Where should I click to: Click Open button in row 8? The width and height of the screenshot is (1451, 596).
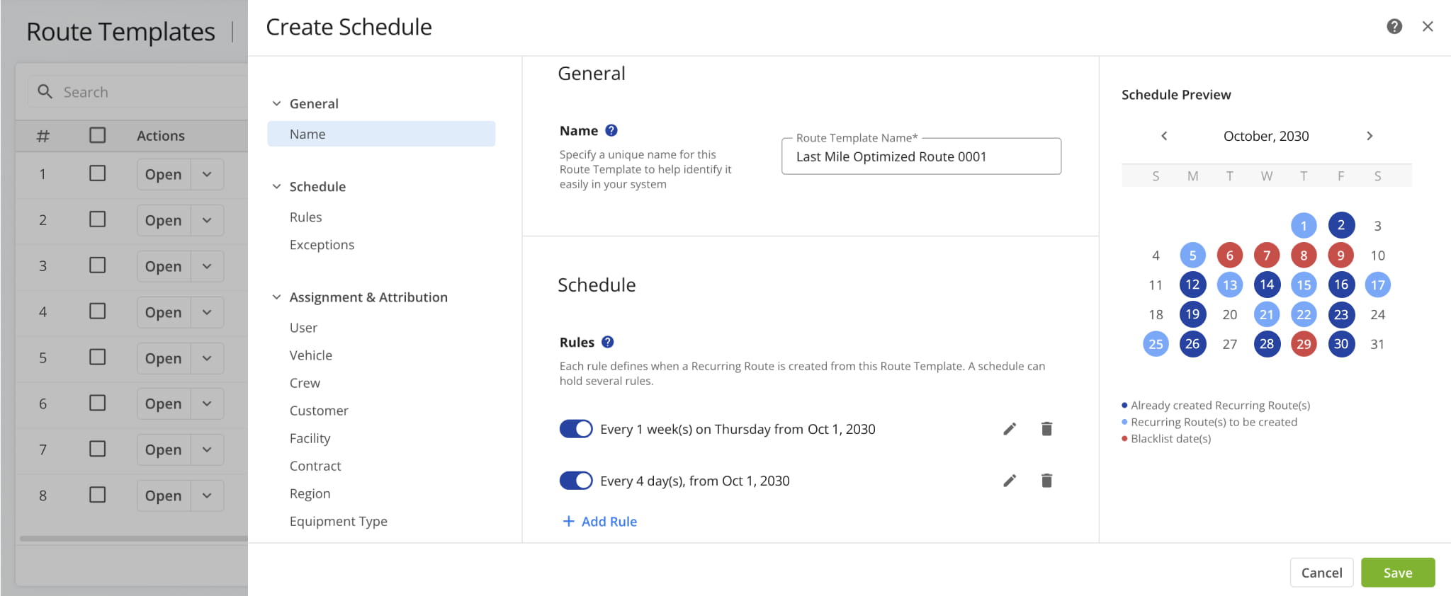pyautogui.click(x=163, y=495)
